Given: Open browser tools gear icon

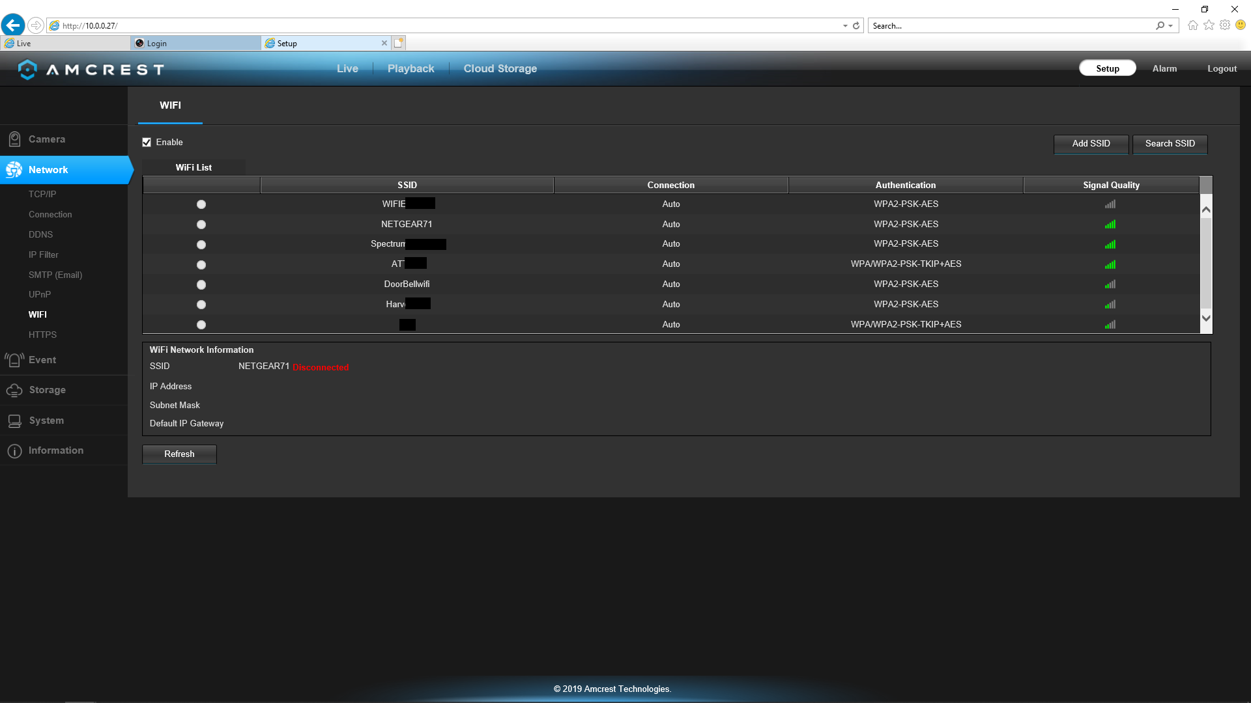Looking at the screenshot, I should [x=1225, y=25].
